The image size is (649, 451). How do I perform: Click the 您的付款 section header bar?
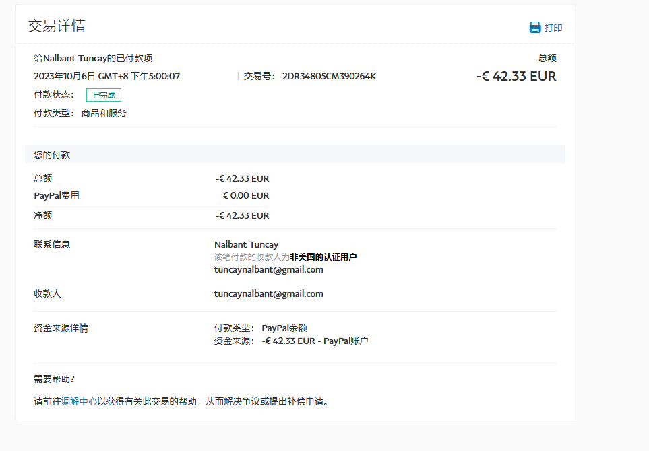coord(295,155)
